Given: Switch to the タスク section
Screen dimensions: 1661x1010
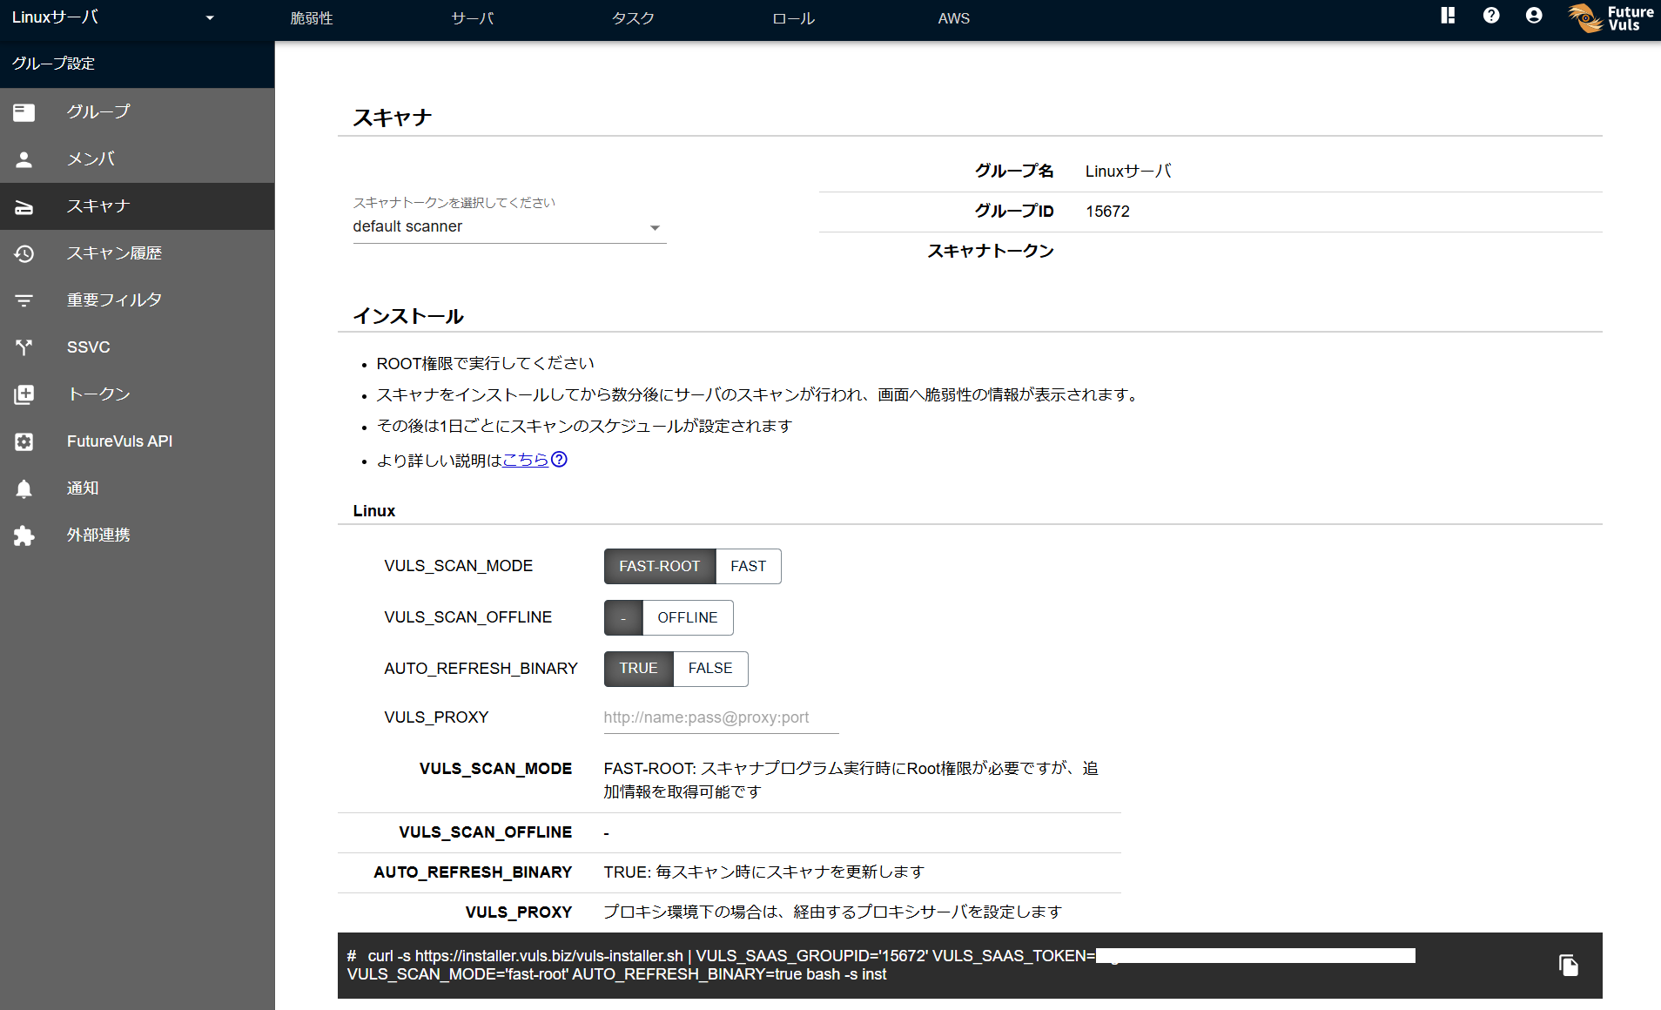Looking at the screenshot, I should pos(632,17).
